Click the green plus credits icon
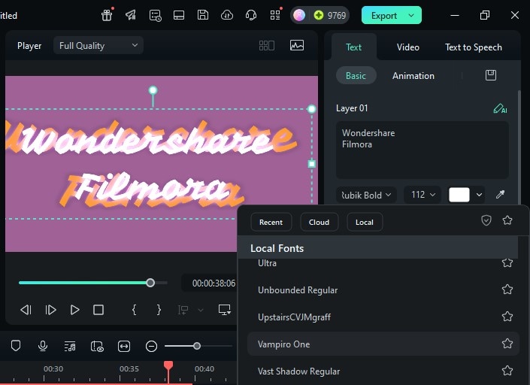 point(319,15)
